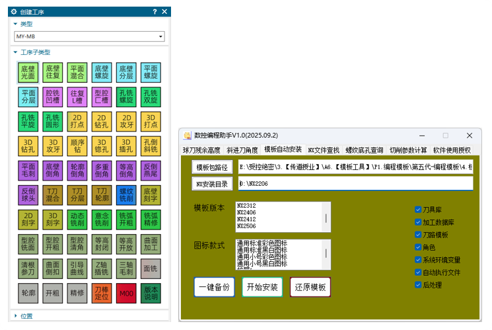Select the 底壁光面 operation icon
492x330 pixels.
click(28, 73)
